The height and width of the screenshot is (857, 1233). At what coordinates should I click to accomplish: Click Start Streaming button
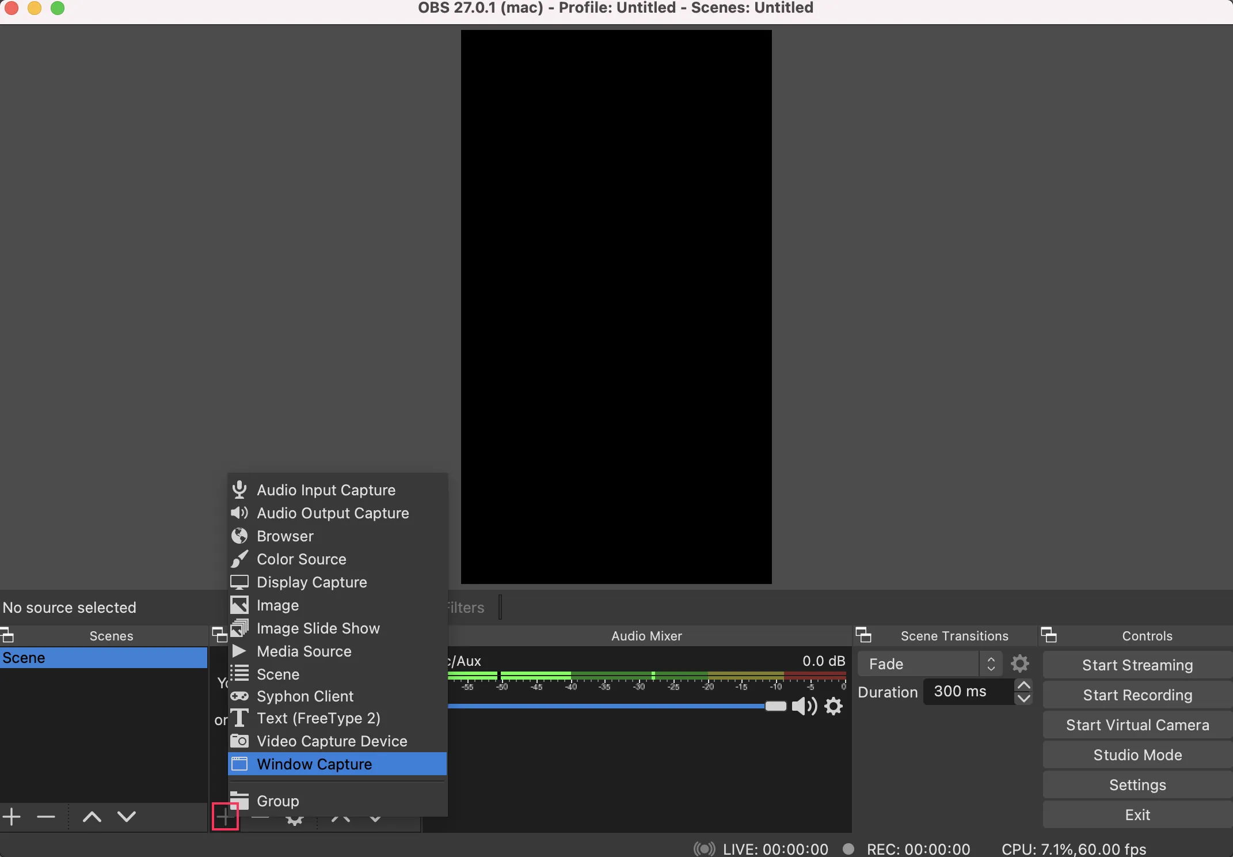click(x=1137, y=665)
